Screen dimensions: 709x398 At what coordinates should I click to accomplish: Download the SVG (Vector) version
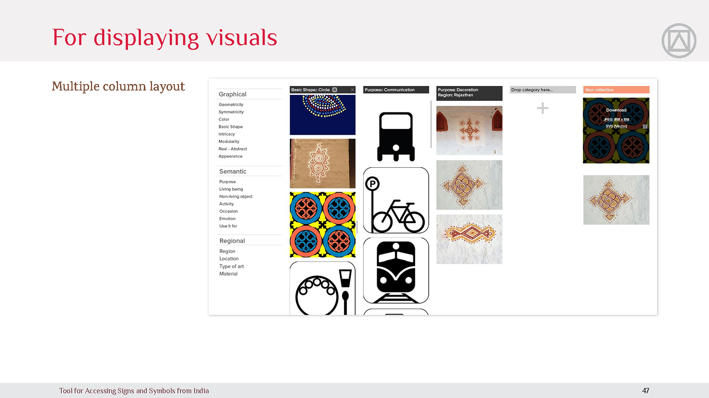(616, 126)
